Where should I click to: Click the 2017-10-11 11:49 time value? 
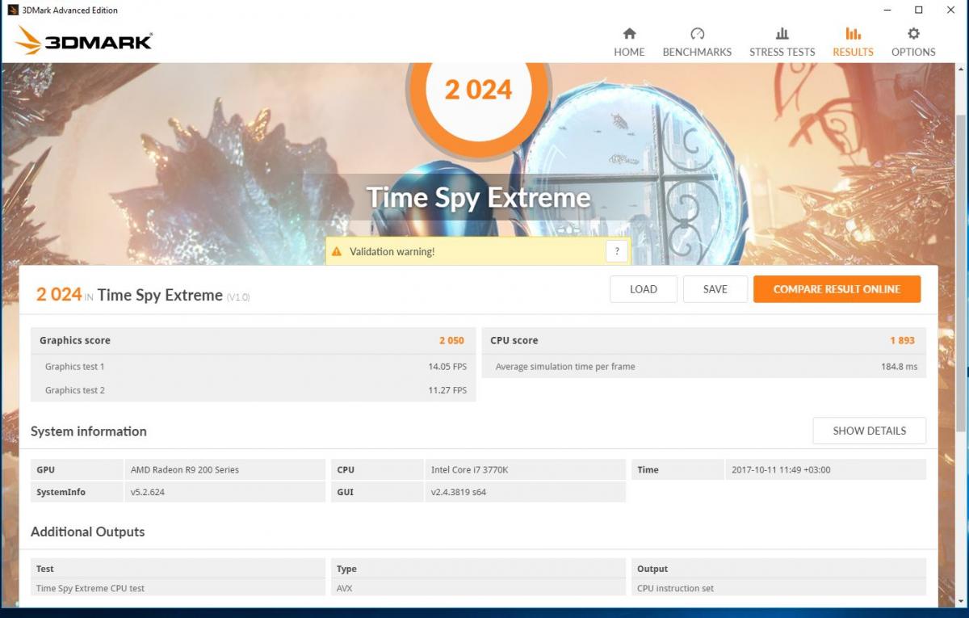[825, 469]
